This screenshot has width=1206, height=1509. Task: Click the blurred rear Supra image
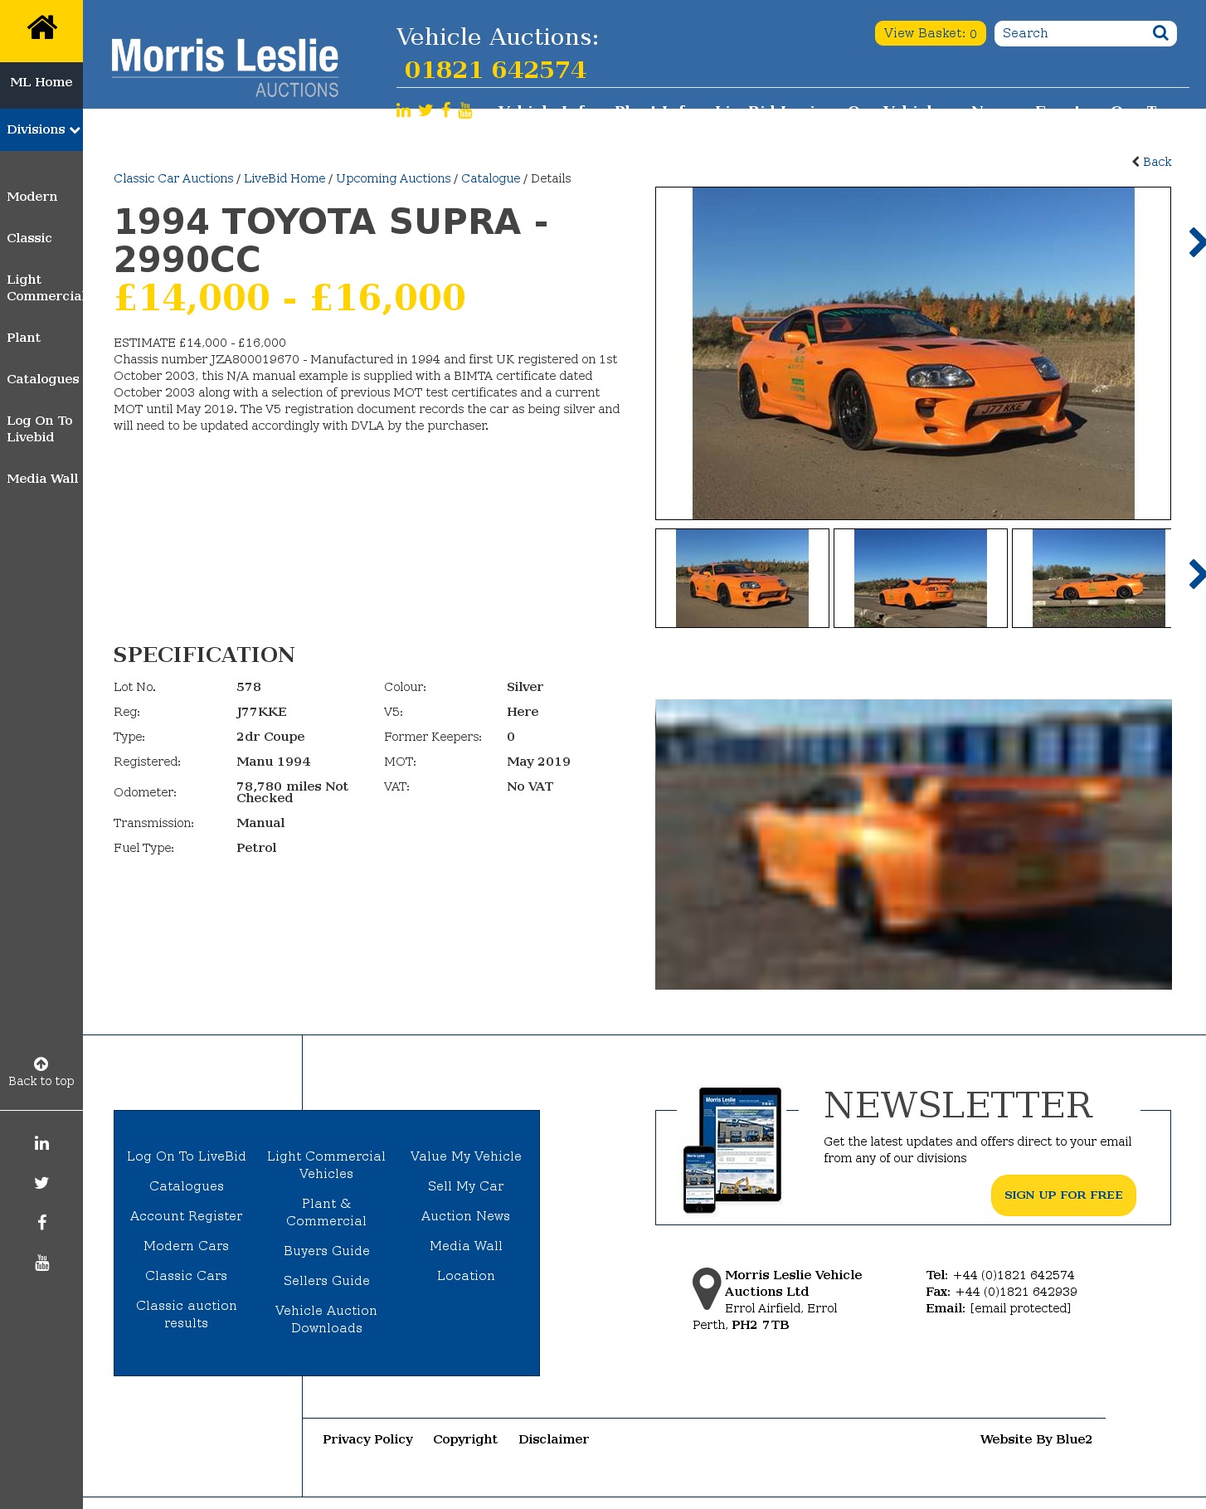coord(913,845)
